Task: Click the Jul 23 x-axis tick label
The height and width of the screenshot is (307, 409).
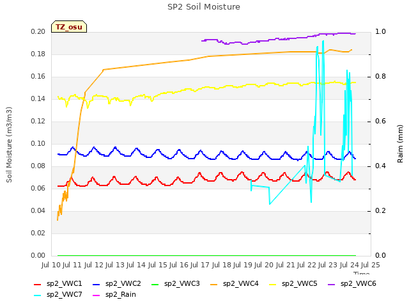Action: click(x=329, y=265)
